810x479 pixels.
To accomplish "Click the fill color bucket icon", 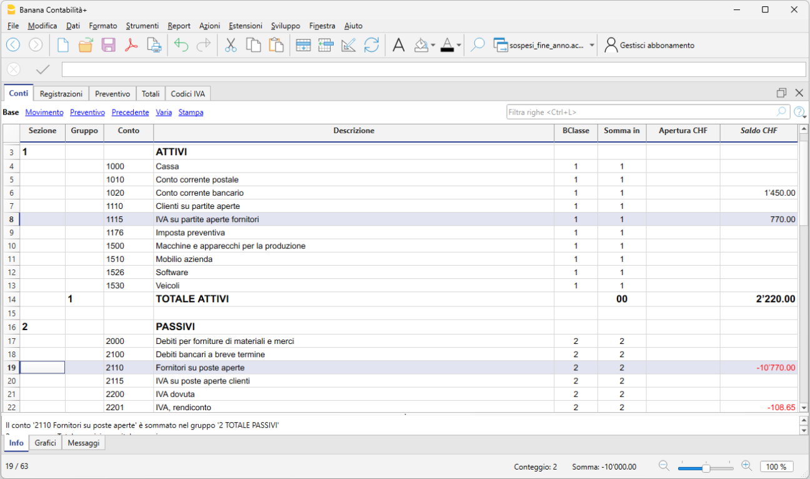I will (x=421, y=45).
